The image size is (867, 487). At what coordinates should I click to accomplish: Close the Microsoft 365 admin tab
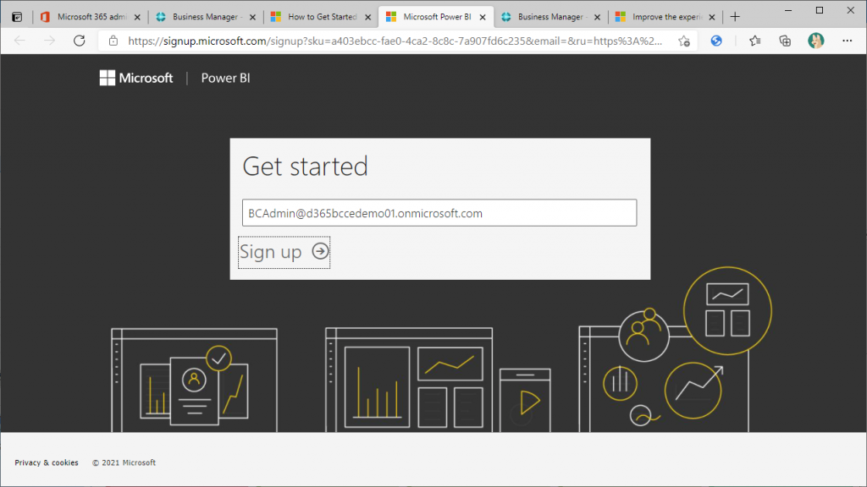[x=137, y=17]
